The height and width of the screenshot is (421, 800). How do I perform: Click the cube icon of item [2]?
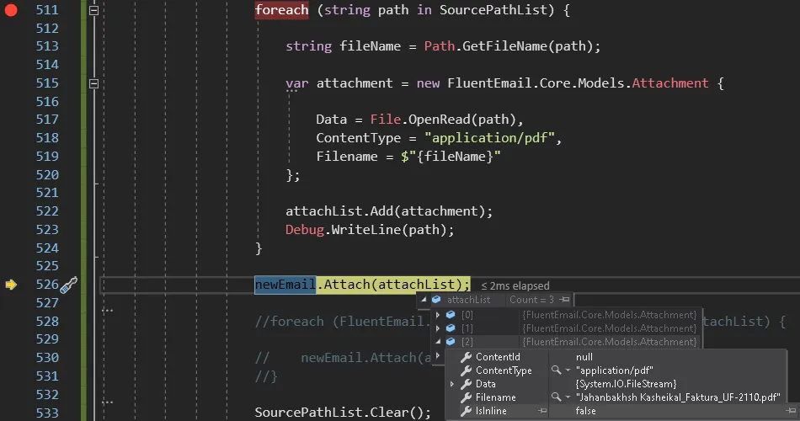tap(451, 342)
